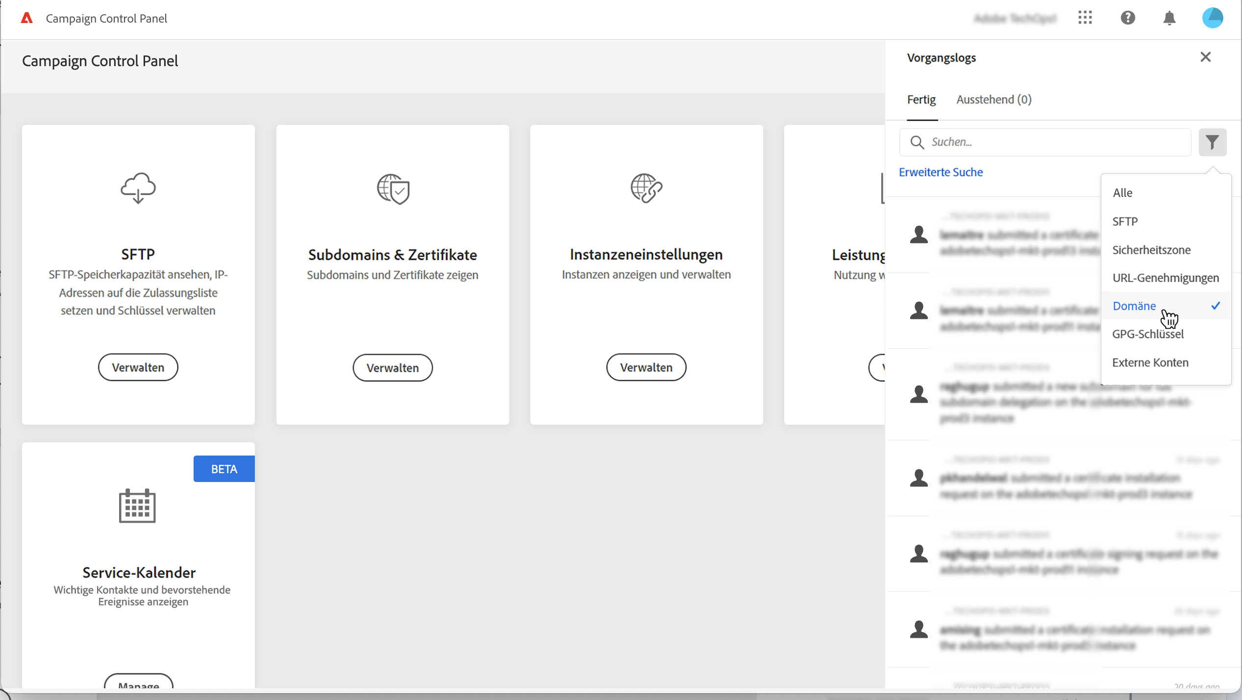Click the SFTP cloud download icon

point(138,188)
